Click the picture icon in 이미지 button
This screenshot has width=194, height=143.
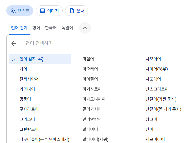[43, 11]
